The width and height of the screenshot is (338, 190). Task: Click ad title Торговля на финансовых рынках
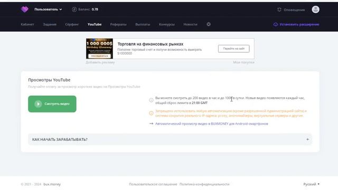tap(150, 44)
